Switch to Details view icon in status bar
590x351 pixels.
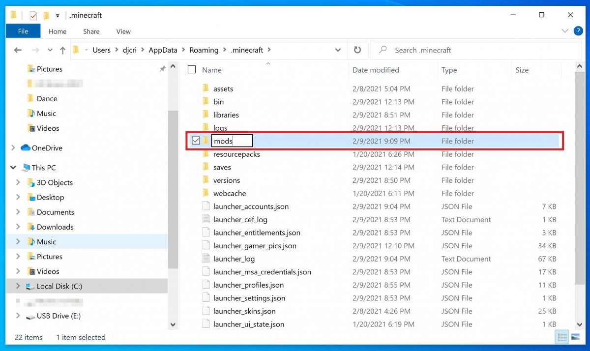[561, 337]
